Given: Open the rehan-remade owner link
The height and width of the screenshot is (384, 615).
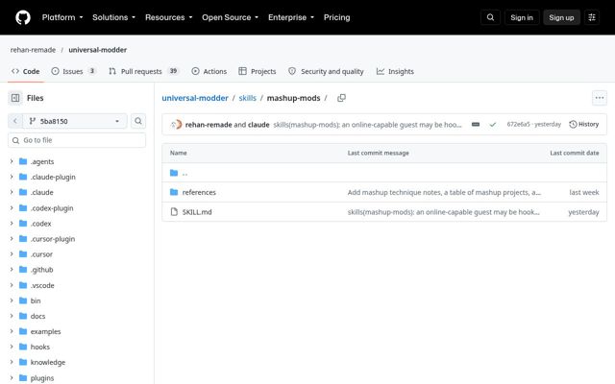Looking at the screenshot, I should click(x=33, y=50).
